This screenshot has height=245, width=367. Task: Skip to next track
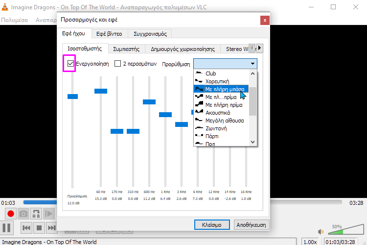click(x=51, y=228)
